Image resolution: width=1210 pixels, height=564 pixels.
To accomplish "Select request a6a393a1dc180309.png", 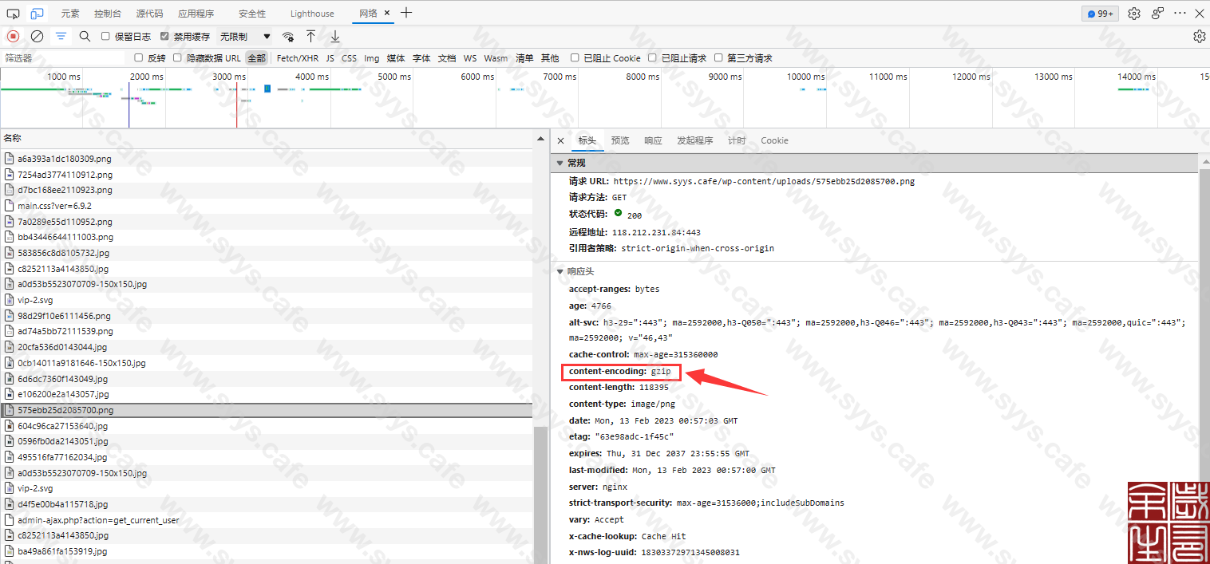I will click(267, 159).
